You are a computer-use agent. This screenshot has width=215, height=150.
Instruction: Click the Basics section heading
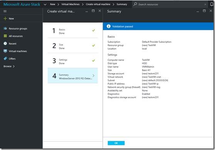coord(111,37)
